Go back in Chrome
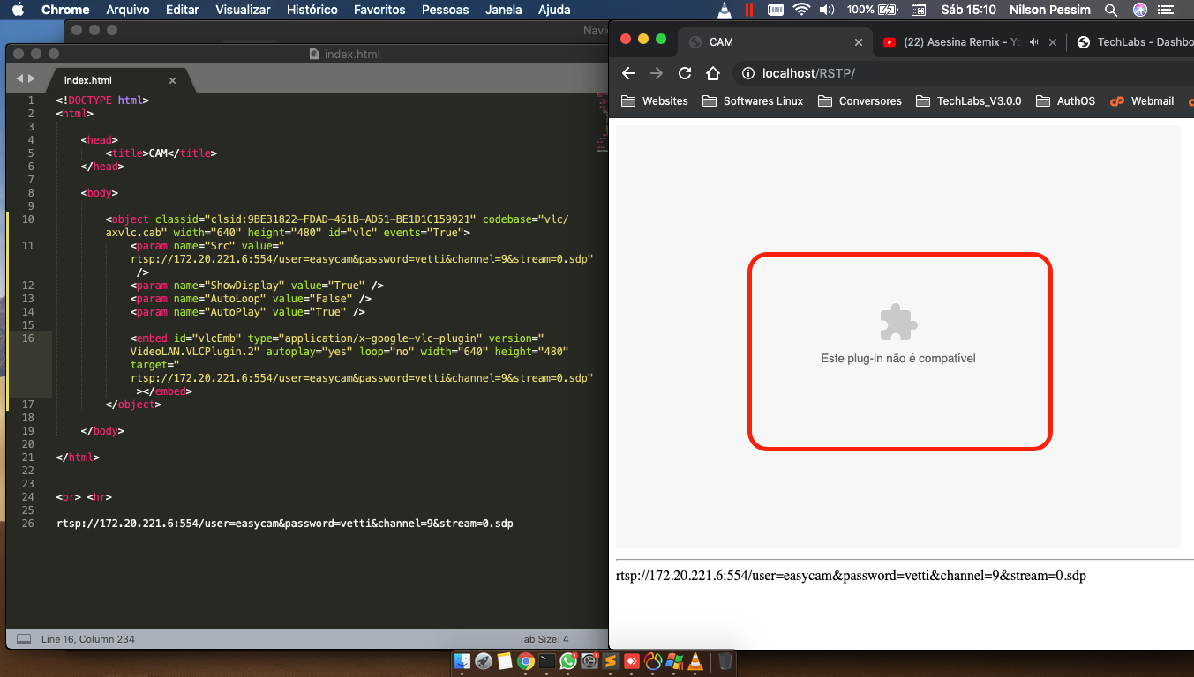 click(628, 73)
